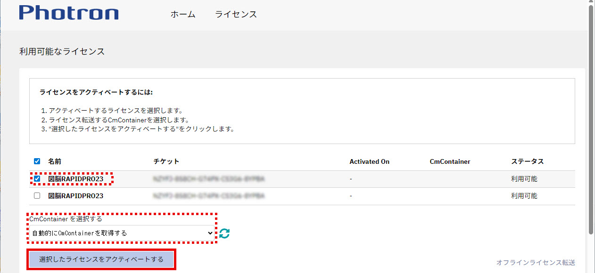595x273 pixels.
Task: Open the オフラインライセンス転送 link
Action: point(536,263)
